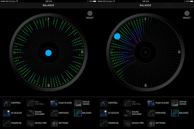Open MCACC PRO icon in right screen
This screenshot has height=129, width=194.
click(x=127, y=123)
